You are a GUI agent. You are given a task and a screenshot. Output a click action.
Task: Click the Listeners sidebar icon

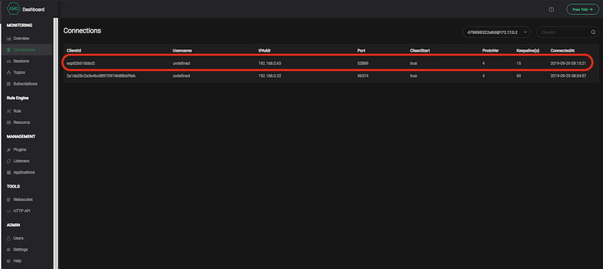click(9, 161)
